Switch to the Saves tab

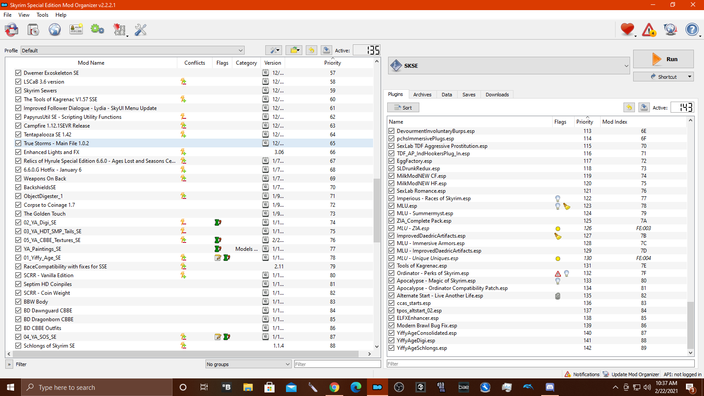tap(469, 95)
